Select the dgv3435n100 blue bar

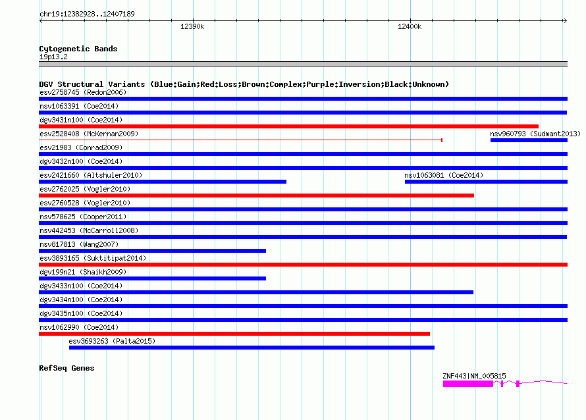[303, 320]
